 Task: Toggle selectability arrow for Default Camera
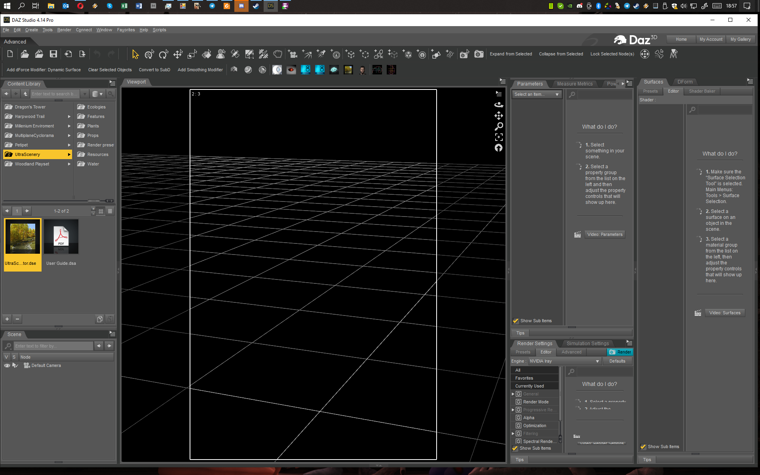[15, 365]
